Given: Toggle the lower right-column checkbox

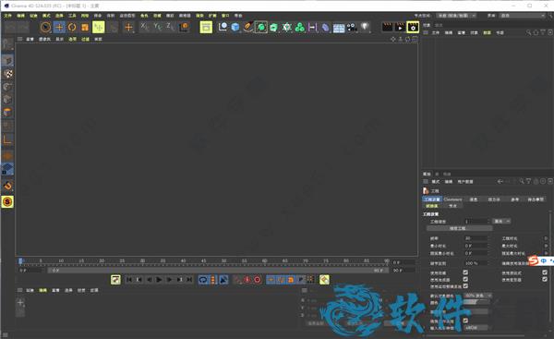Looking at the screenshot, I should (x=545, y=279).
